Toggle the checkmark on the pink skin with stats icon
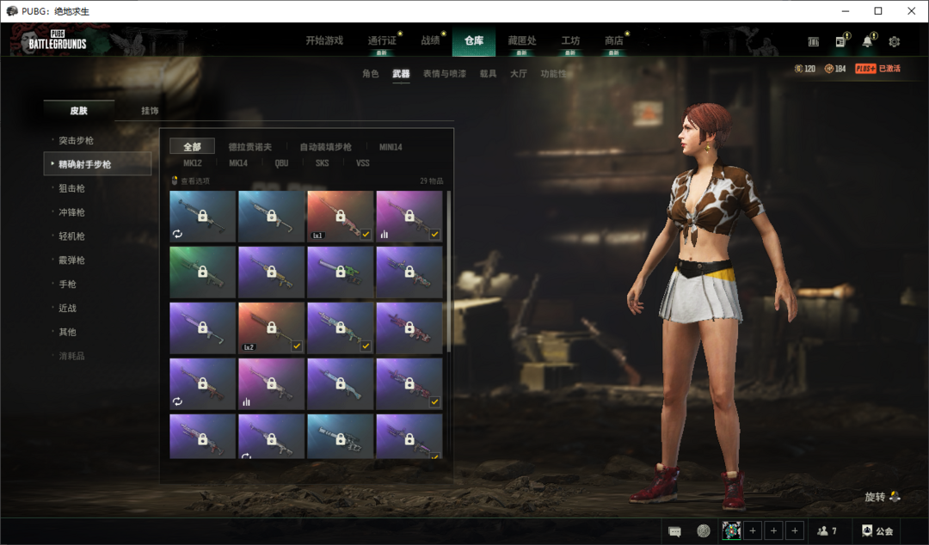This screenshot has height=545, width=929. tap(435, 234)
